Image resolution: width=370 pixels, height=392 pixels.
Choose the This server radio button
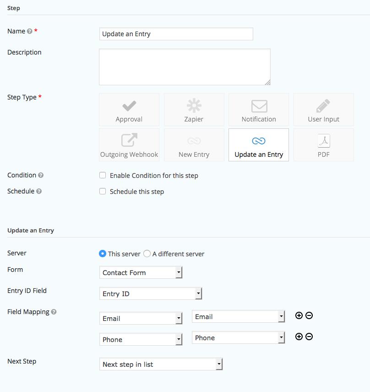tap(103, 254)
